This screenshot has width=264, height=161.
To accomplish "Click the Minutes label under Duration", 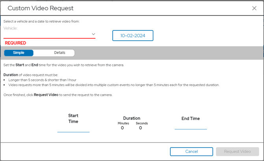I will [123, 123].
